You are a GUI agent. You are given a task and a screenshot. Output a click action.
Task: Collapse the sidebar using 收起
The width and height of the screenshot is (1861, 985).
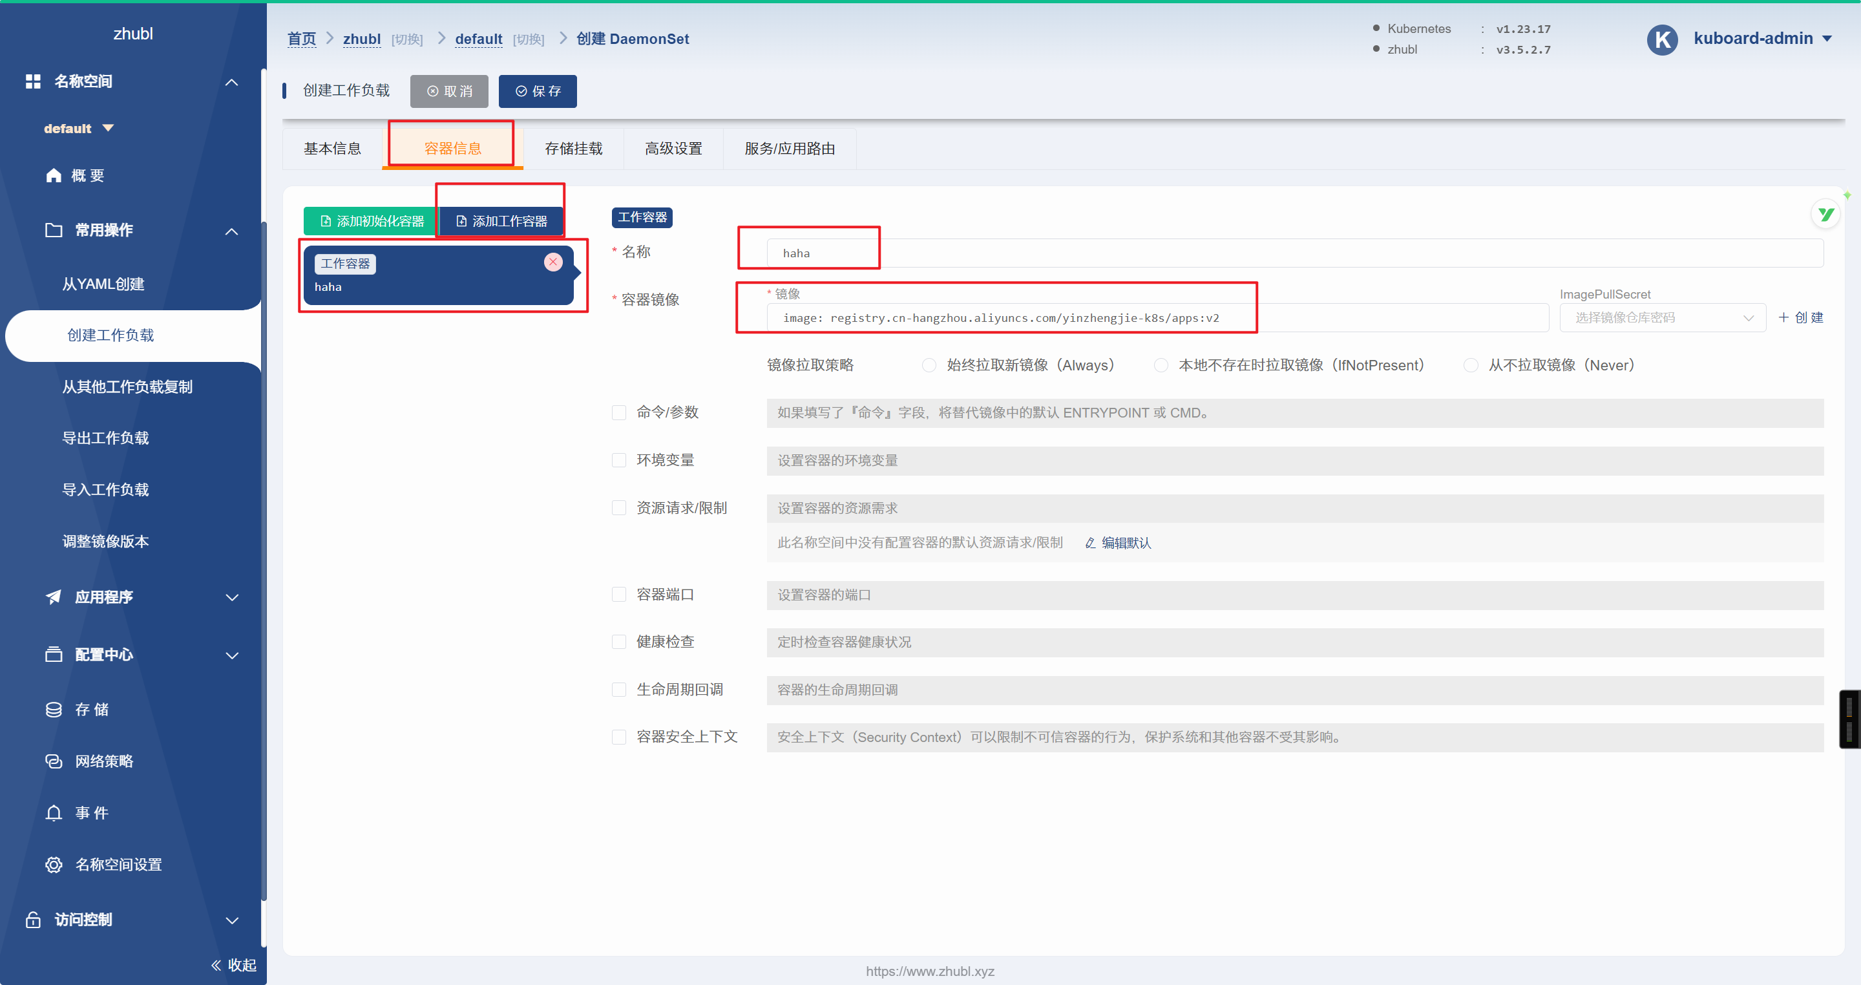233,965
